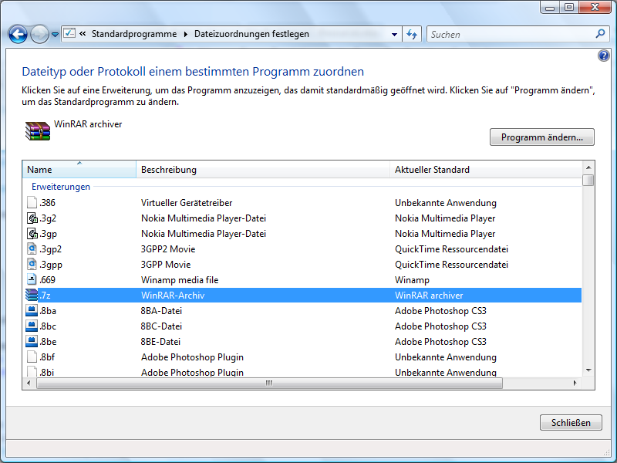Image resolution: width=617 pixels, height=463 pixels.
Task: Refresh the page with the refresh icon
Action: pos(412,34)
